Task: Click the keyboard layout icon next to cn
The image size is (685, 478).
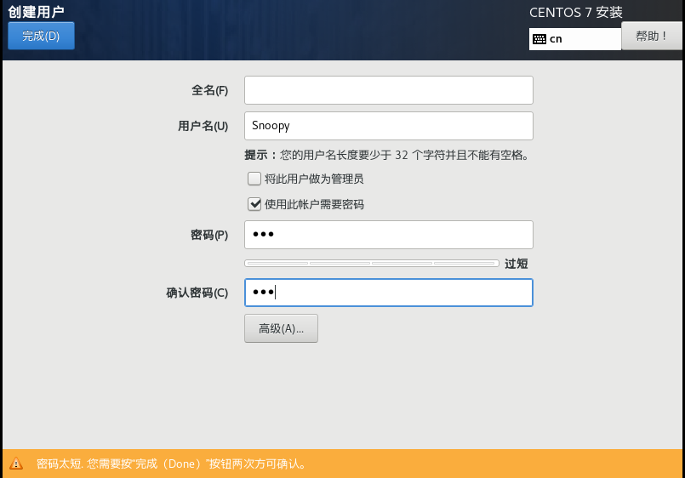Action: point(539,39)
